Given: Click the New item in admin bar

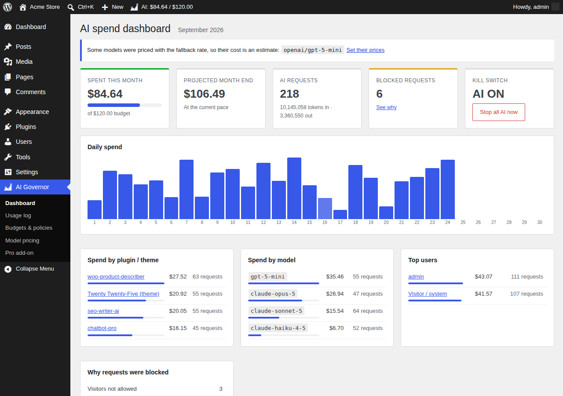Looking at the screenshot, I should point(112,7).
